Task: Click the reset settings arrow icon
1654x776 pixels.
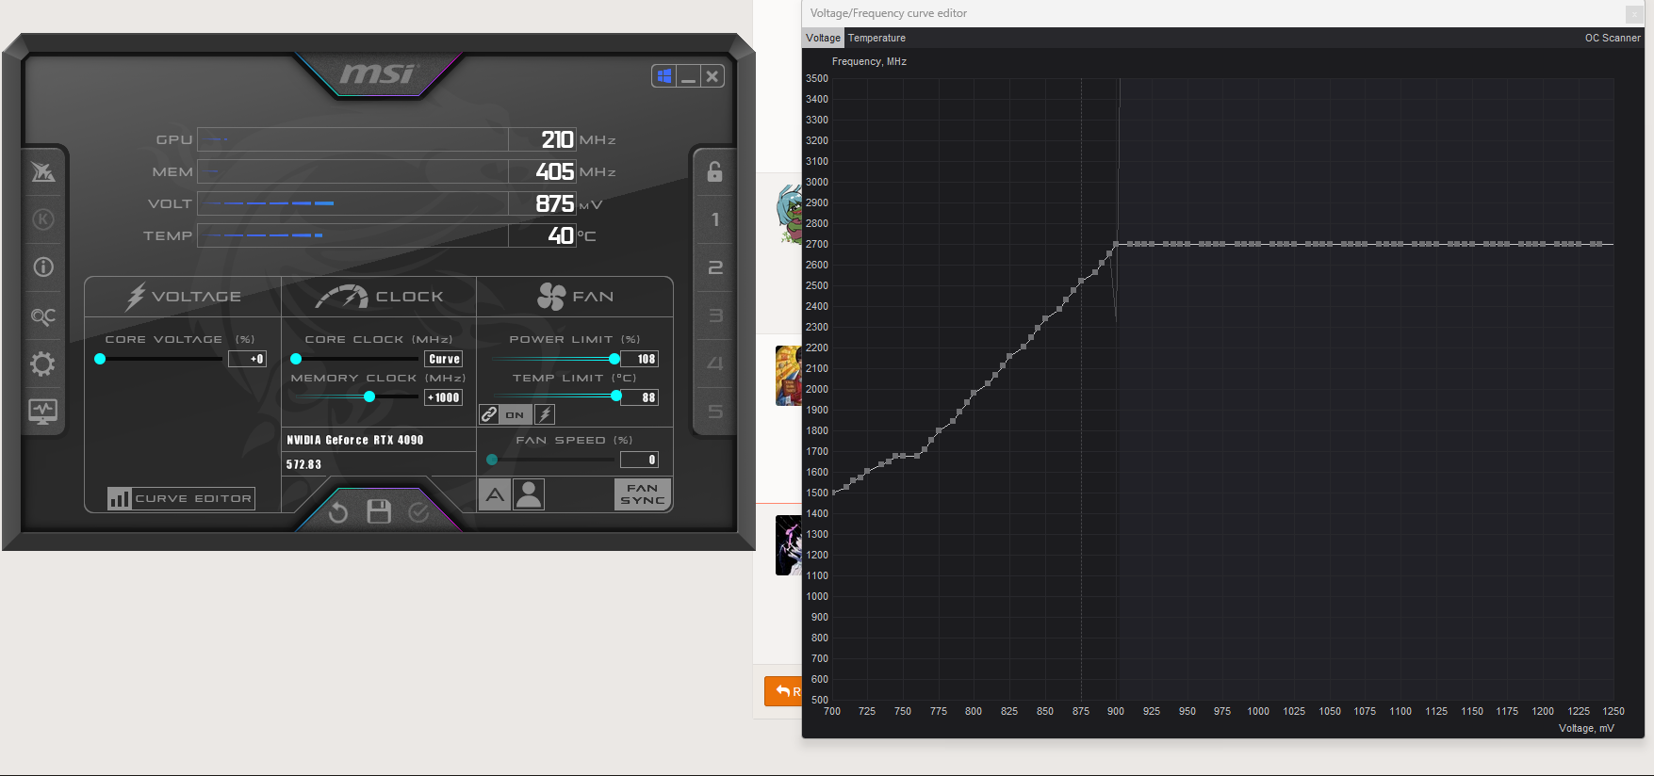Action: click(338, 511)
